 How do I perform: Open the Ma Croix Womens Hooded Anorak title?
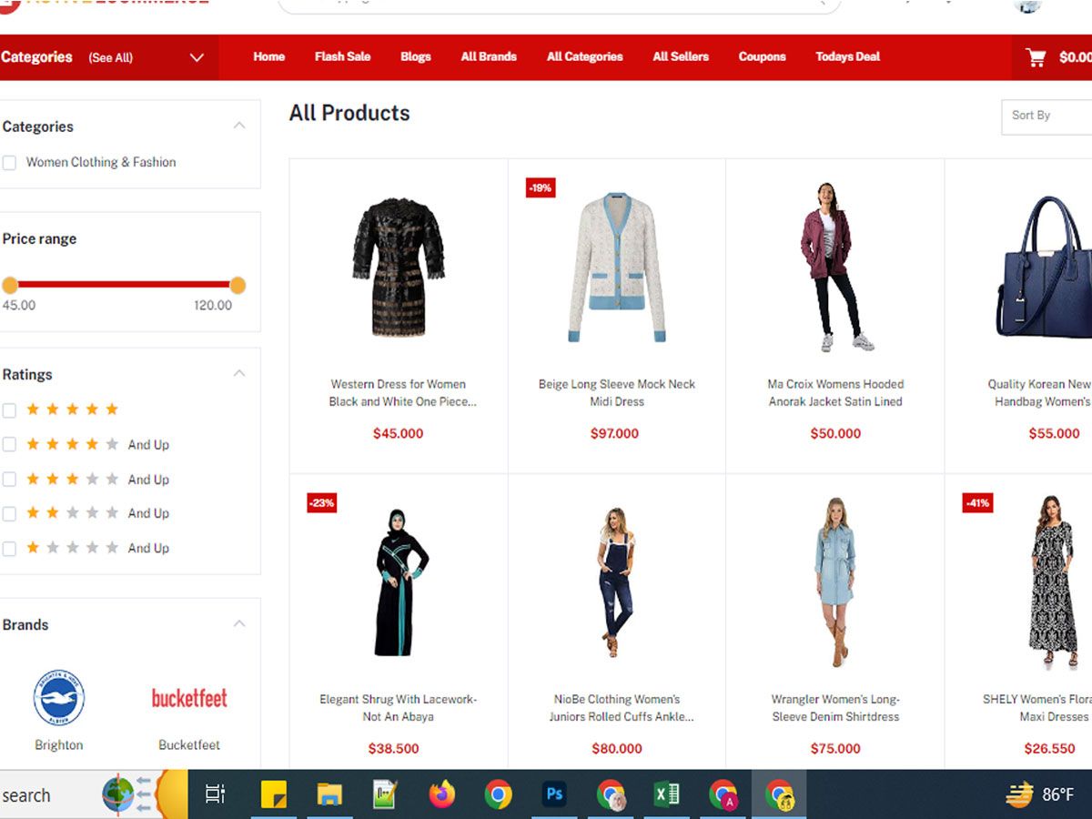click(835, 392)
